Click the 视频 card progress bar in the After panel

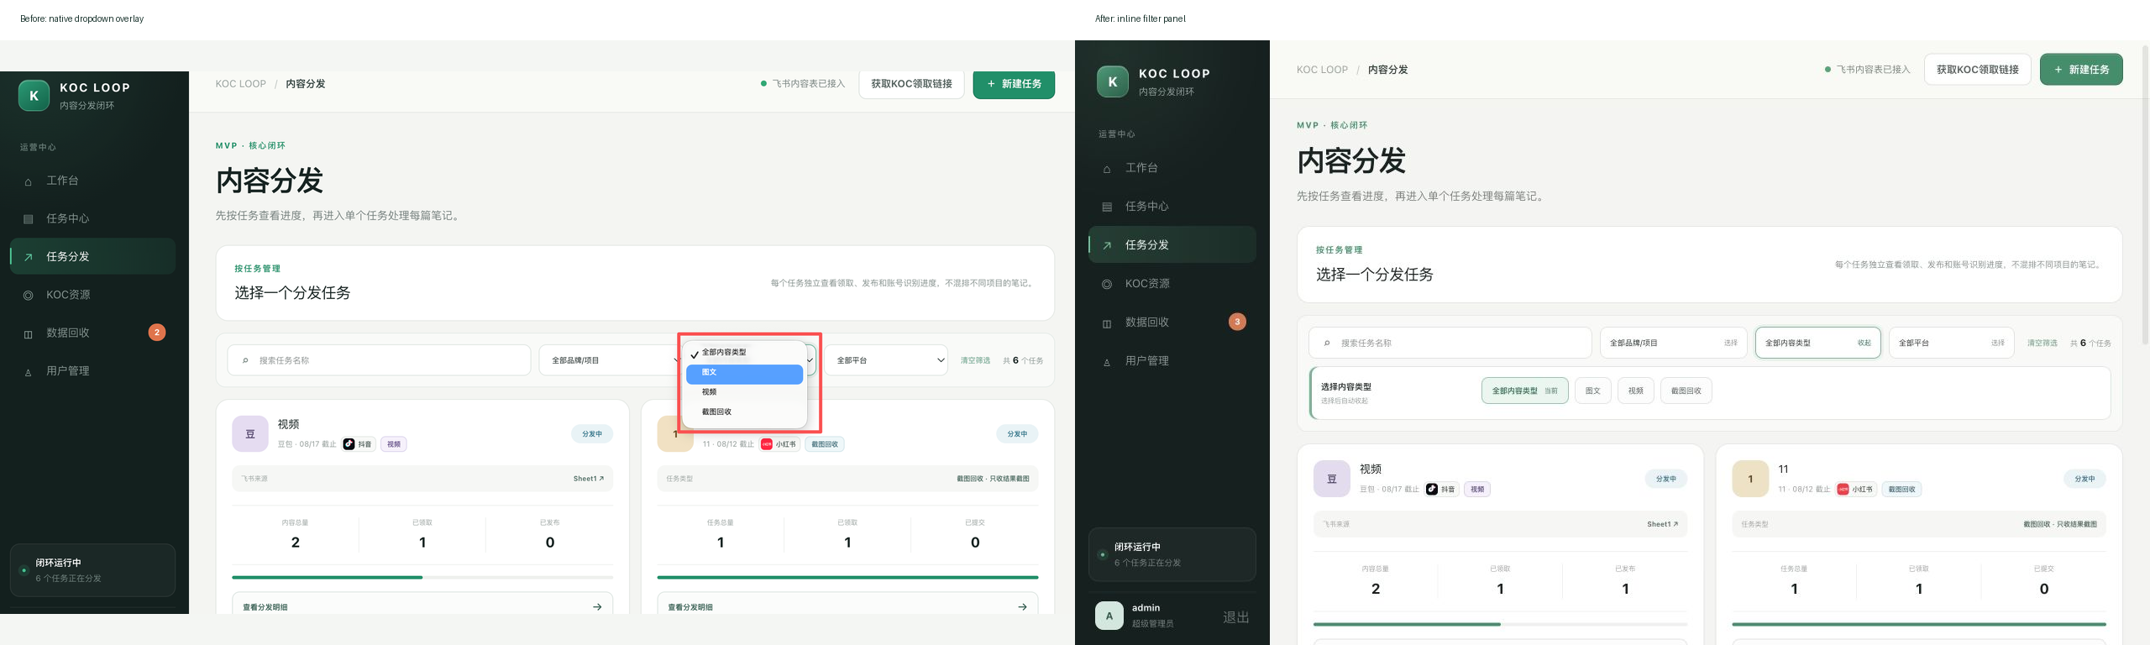pyautogui.click(x=1500, y=624)
